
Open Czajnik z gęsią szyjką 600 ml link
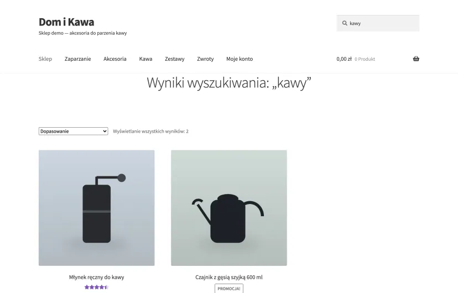pyautogui.click(x=229, y=277)
